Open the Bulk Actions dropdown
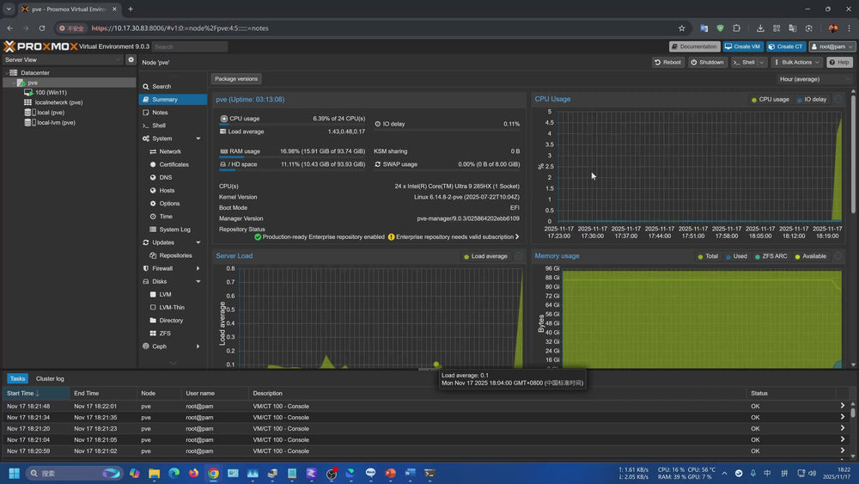 (796, 62)
